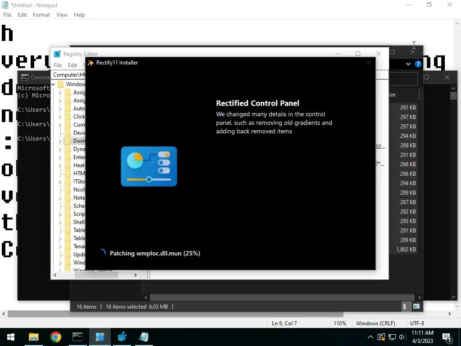Select the HTM registry folder

75,173
